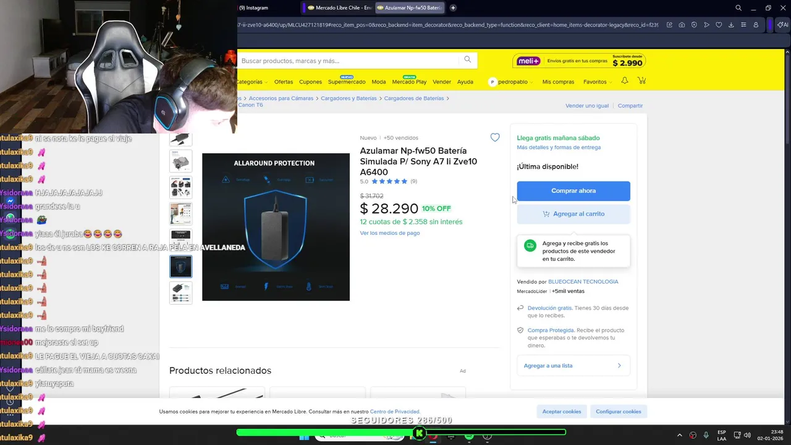Open Accesorios para Cámaras breadcrumb
791x445 pixels.
pos(281,98)
